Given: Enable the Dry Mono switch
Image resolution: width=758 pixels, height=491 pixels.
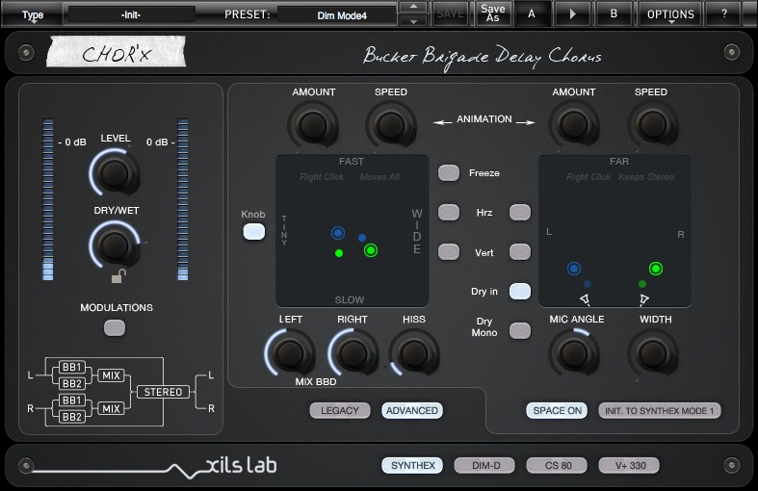Looking at the screenshot, I should [x=520, y=330].
